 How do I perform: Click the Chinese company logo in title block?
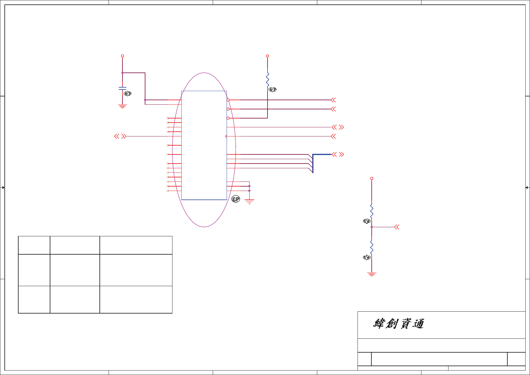coord(398,324)
